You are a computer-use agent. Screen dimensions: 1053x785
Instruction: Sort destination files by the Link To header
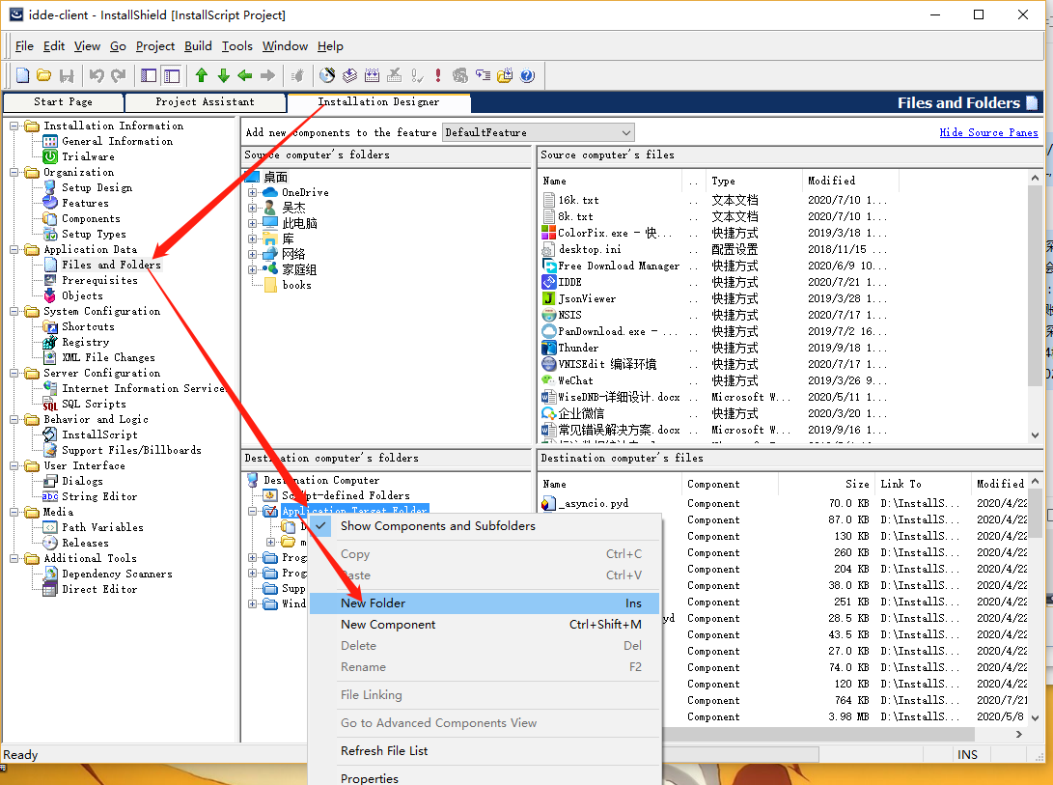tap(923, 484)
